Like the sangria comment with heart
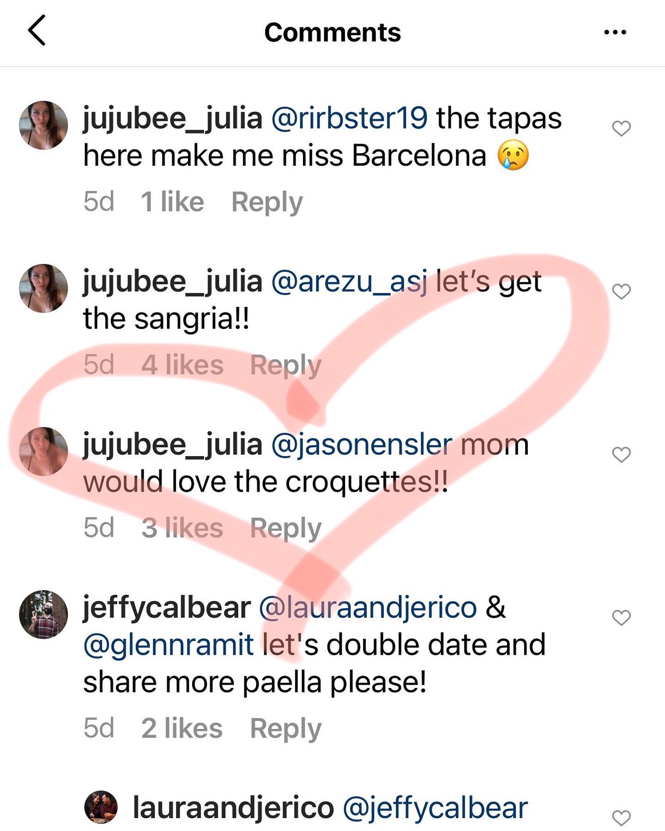Viewport: 665px width, 831px height. click(621, 291)
